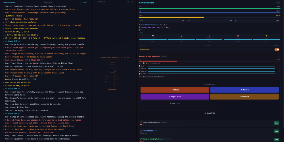The height and width of the screenshot is (142, 284).
Task: Click the Legs limb icon
Action: (266, 36)
